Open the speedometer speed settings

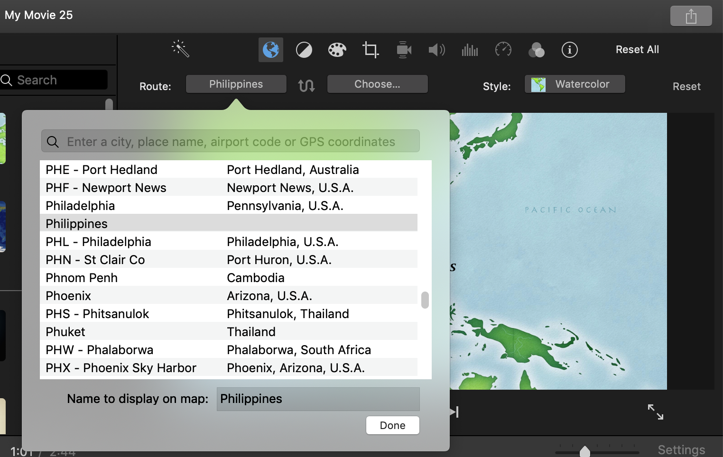503,49
